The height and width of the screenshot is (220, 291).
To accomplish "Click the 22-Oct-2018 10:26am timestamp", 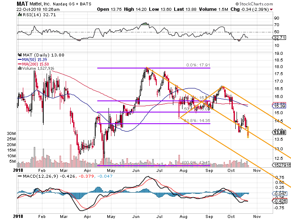I will click(x=38, y=10).
